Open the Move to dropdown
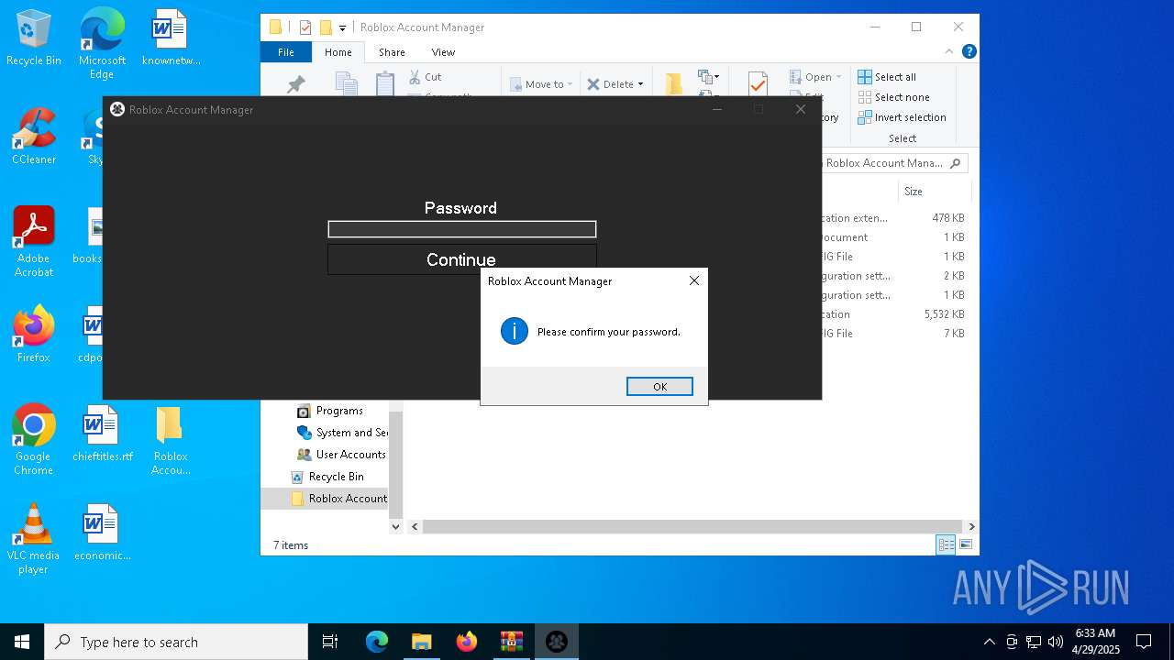 tap(542, 84)
